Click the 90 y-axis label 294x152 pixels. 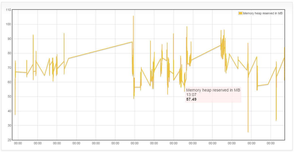point(9,39)
